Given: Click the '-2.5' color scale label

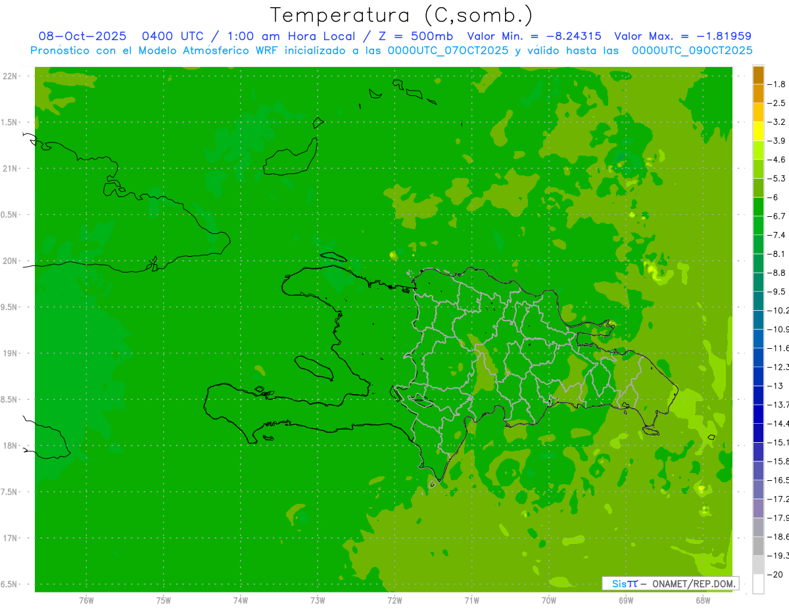Looking at the screenshot, I should point(777,103).
